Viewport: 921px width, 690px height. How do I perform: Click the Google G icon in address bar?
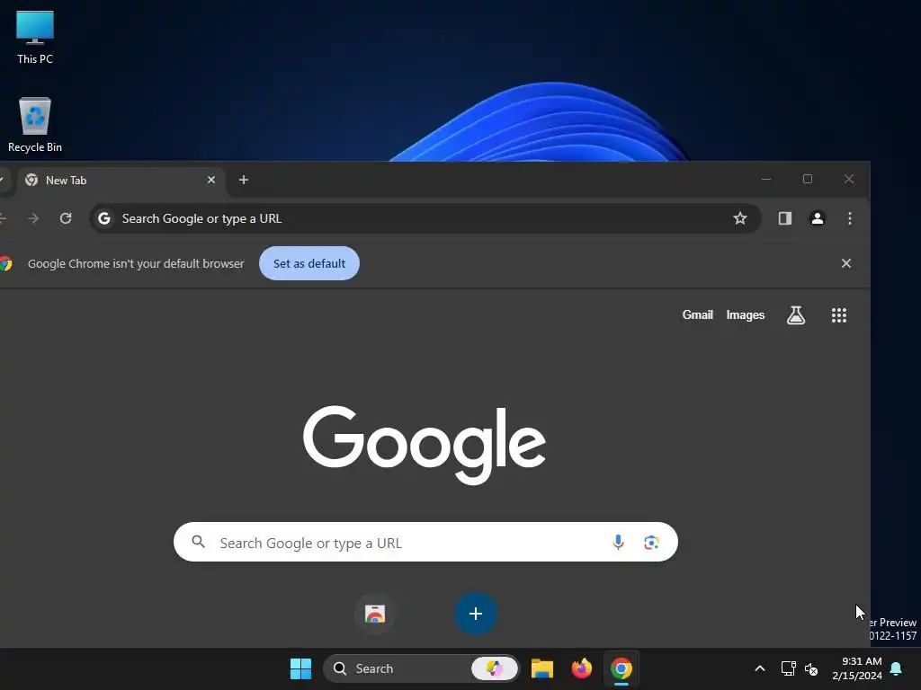click(x=104, y=218)
